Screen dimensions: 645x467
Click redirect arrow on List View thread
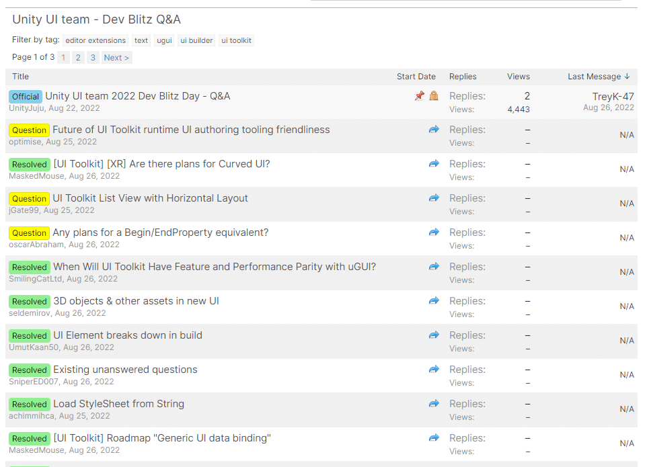pos(434,198)
